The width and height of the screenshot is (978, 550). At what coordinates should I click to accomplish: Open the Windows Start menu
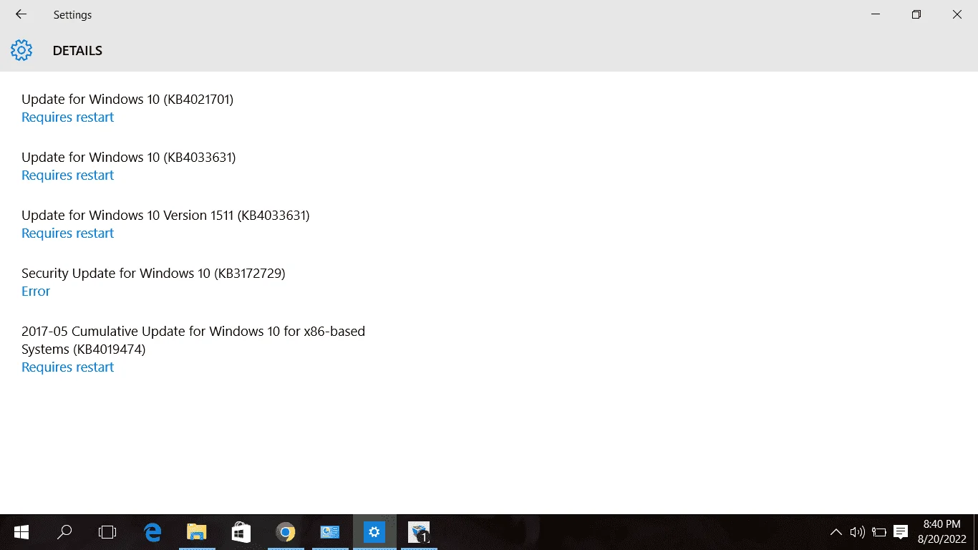pos(21,532)
